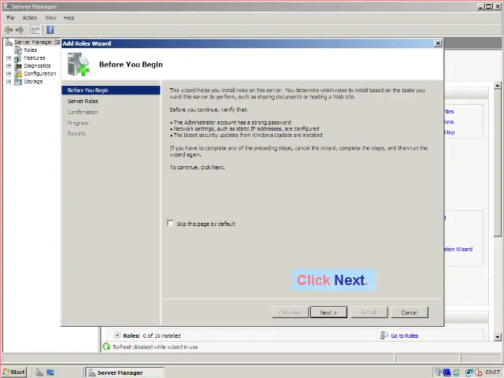Click the Show/Hide Console Tree toolbar icon
This screenshot has width=504, height=378.
(x=35, y=30)
